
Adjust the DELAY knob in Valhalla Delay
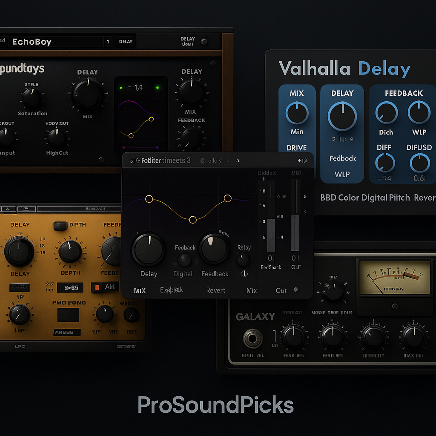click(x=342, y=116)
